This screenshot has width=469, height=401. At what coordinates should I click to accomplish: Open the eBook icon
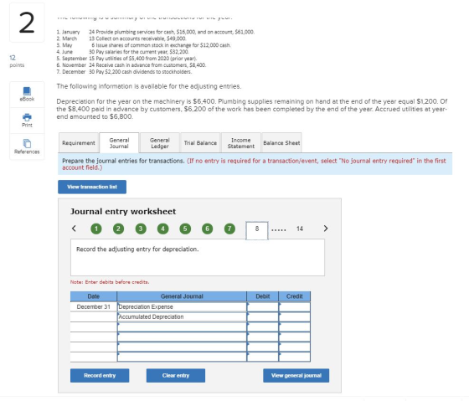click(27, 91)
